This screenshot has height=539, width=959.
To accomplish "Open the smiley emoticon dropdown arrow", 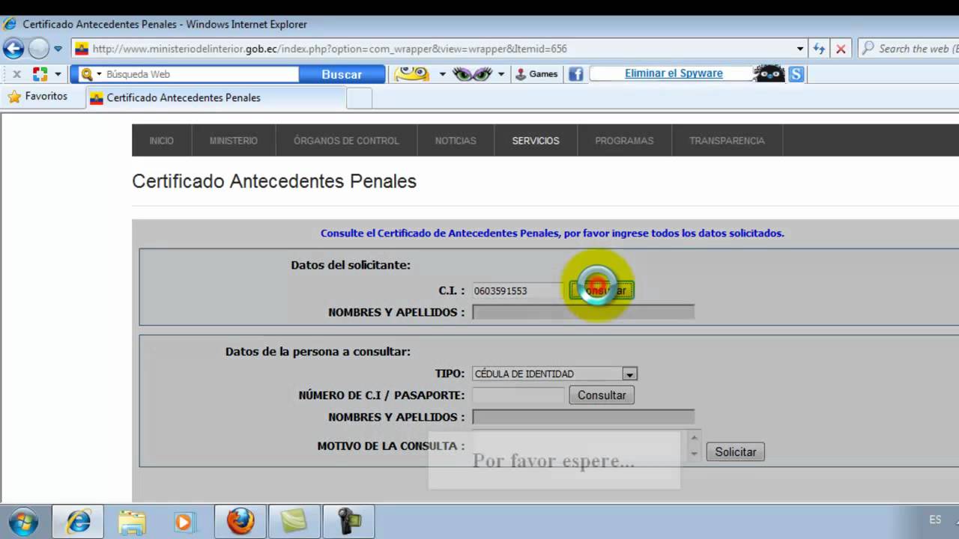I will 442,74.
